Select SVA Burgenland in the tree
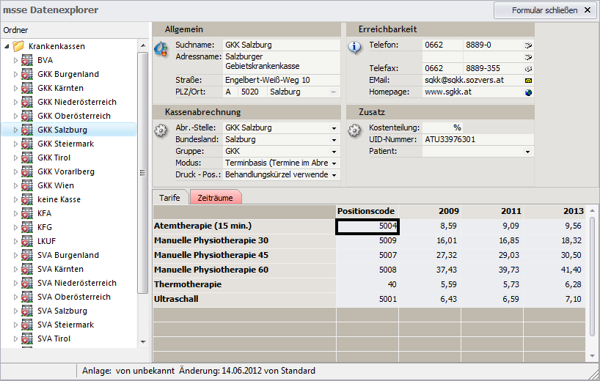600x381 pixels. [68, 255]
